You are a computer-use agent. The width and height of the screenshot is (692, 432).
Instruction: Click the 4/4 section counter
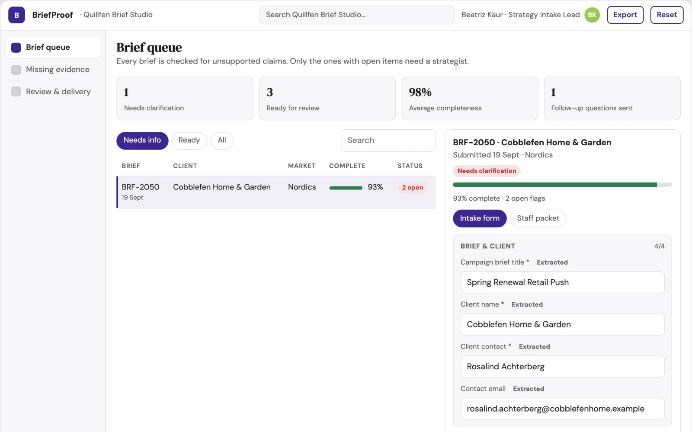[659, 246]
